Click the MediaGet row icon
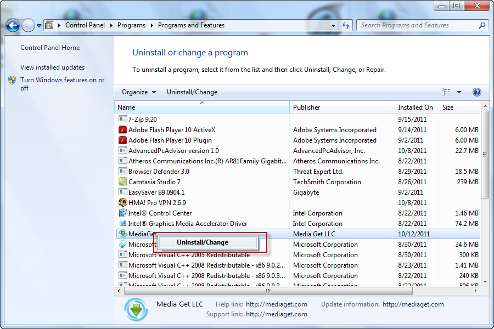 tap(122, 234)
